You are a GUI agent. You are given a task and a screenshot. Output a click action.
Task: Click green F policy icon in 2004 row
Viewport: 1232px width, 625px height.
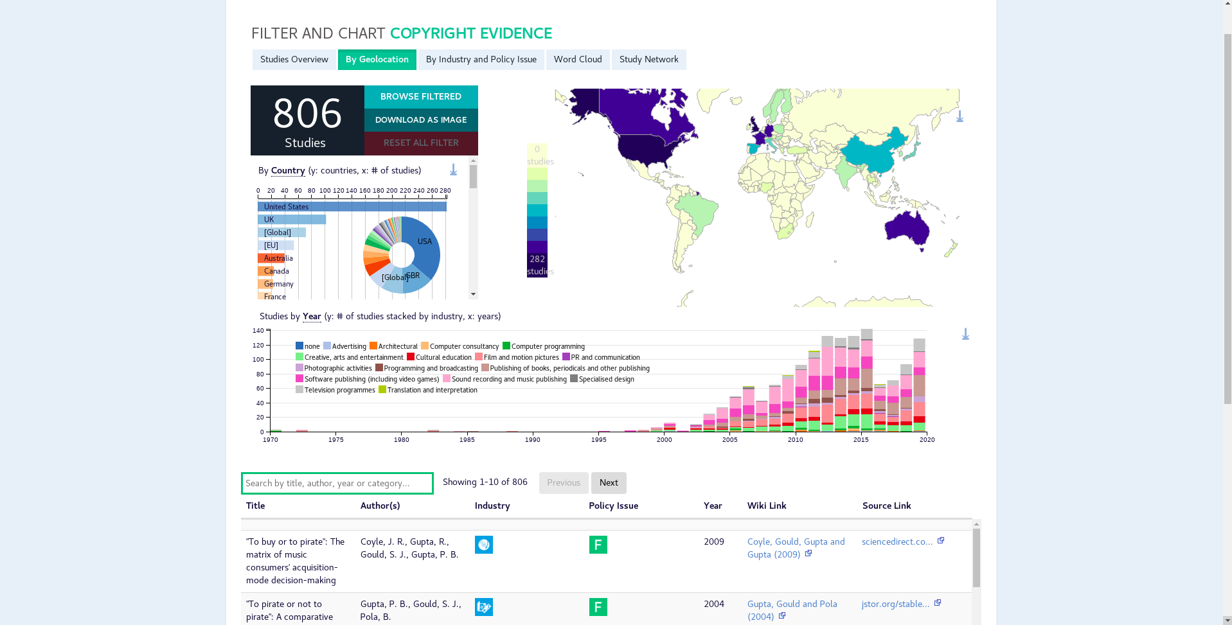coord(598,607)
